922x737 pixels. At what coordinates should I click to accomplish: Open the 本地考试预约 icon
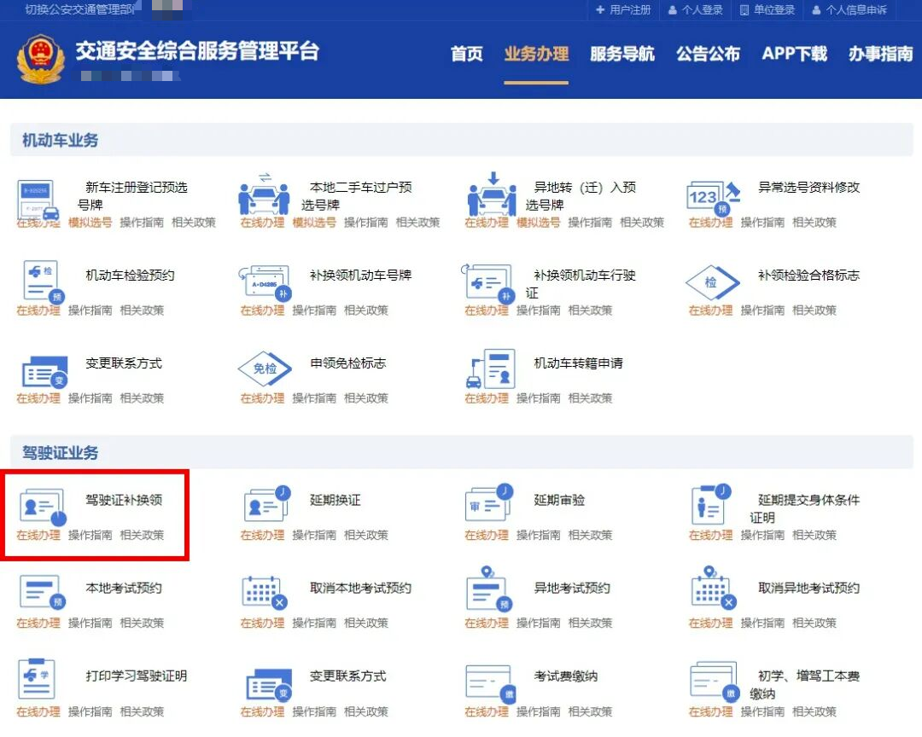point(43,592)
